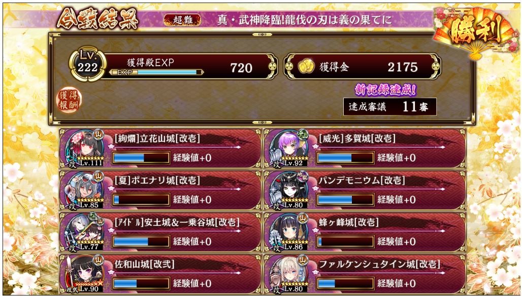Click the 新記録達成! banner text

[385, 90]
